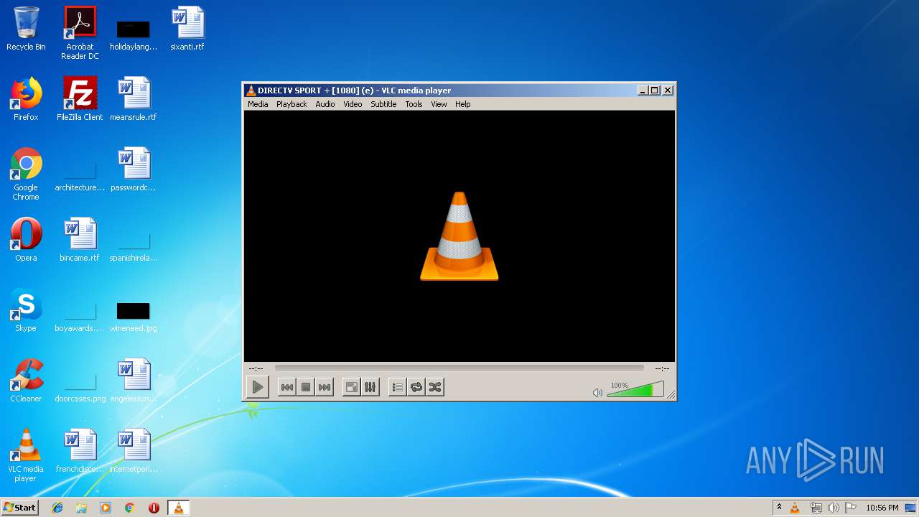This screenshot has width=919, height=517.
Task: Select the sixanti.rtf document
Action: click(x=187, y=29)
